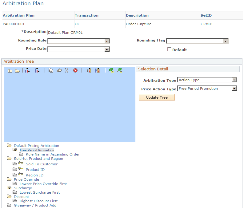This screenshot has width=244, height=209.
Task: Select the Discount tree node
Action: click(22, 197)
